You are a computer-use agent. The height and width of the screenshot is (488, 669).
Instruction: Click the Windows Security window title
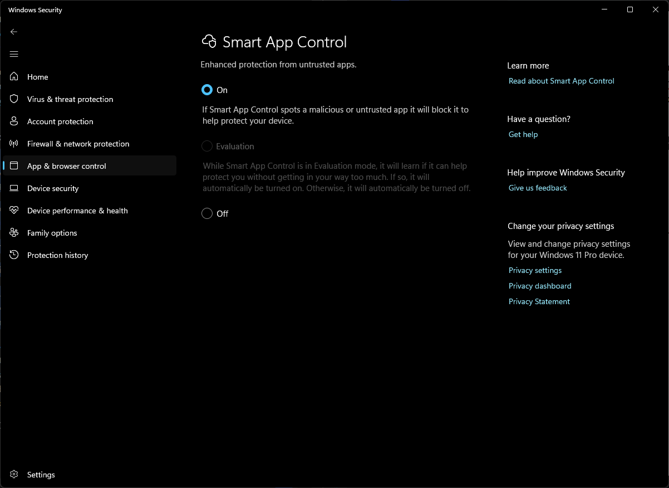[35, 10]
